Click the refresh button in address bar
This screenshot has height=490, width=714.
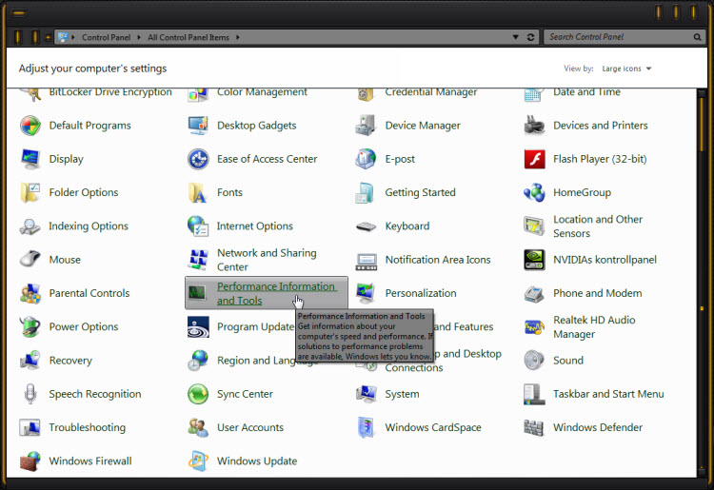coord(530,37)
